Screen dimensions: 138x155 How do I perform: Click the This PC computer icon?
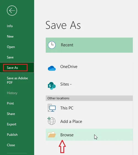click(x=52, y=108)
